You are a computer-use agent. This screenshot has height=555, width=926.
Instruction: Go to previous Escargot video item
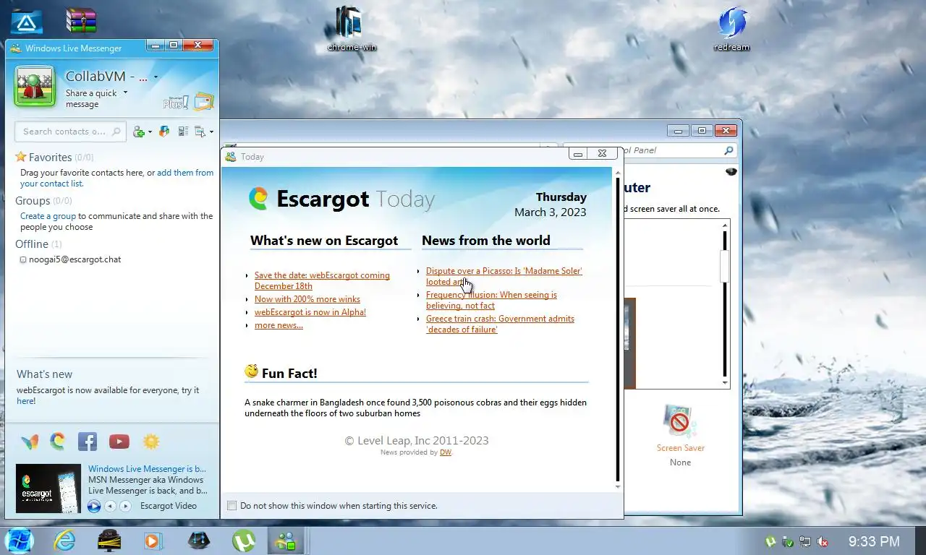110,506
